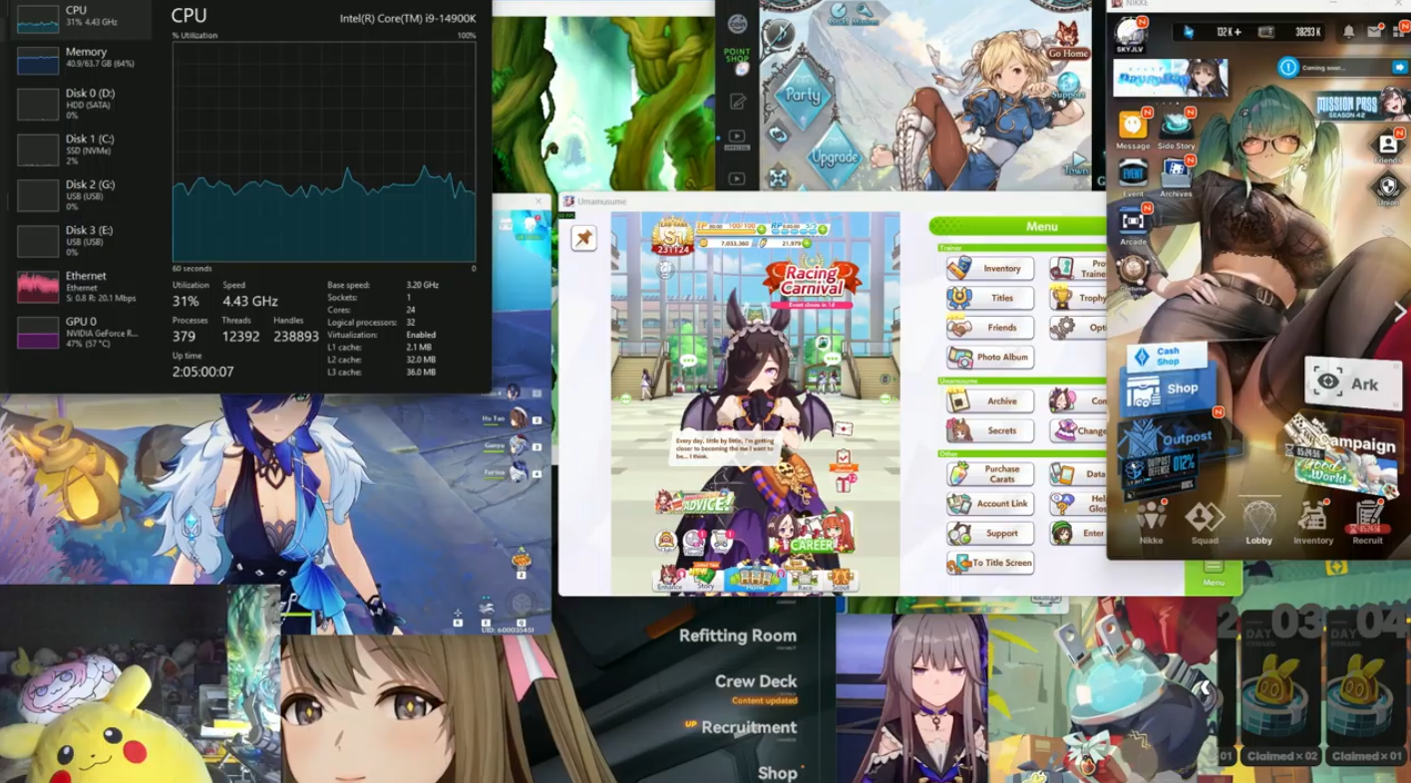
Task: Open Crew Deck in the ship menu
Action: click(756, 681)
